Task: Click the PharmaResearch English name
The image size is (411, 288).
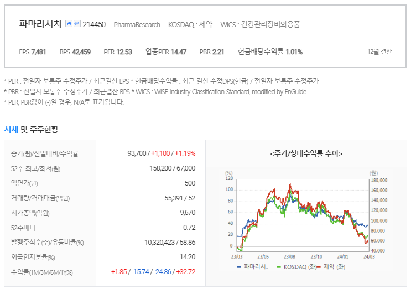Action: [137, 25]
